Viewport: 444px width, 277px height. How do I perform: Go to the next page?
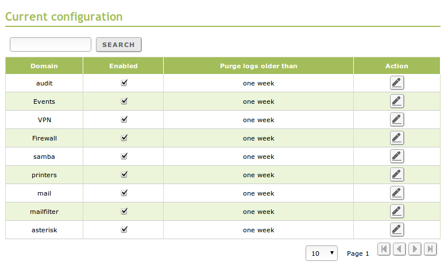pos(415,249)
